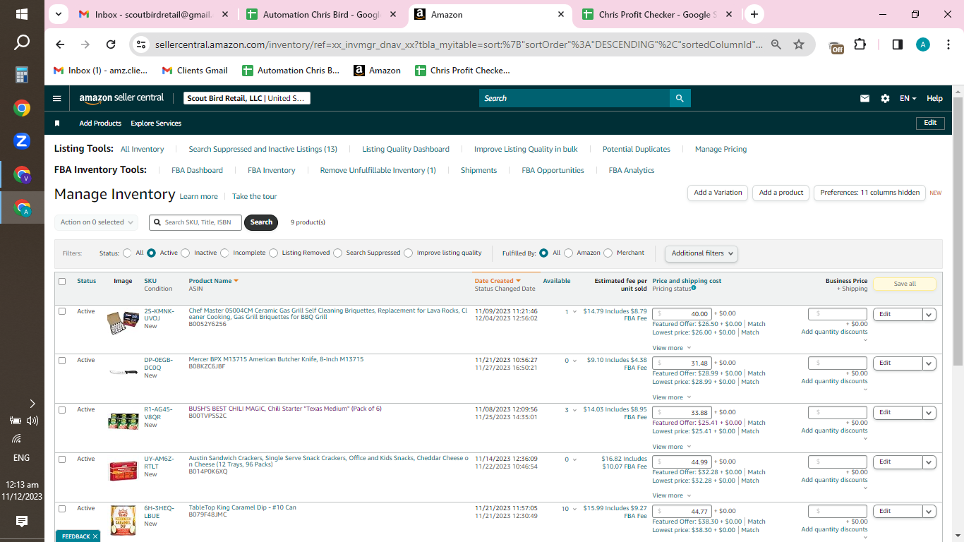
Task: Open the Search Suppressed and Inactive Listings tab
Action: 263,150
